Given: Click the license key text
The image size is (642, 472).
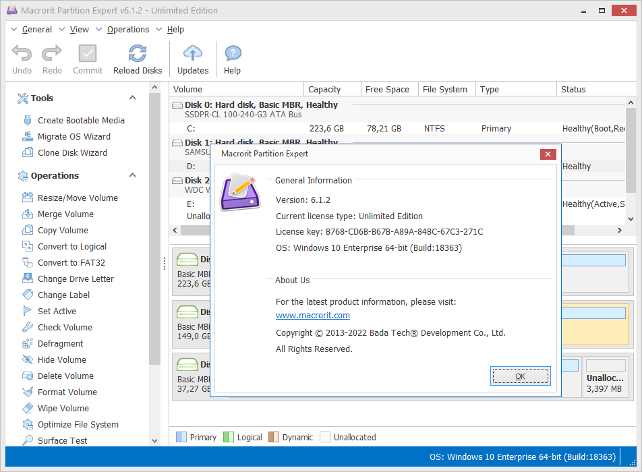Looking at the screenshot, I should coord(379,232).
